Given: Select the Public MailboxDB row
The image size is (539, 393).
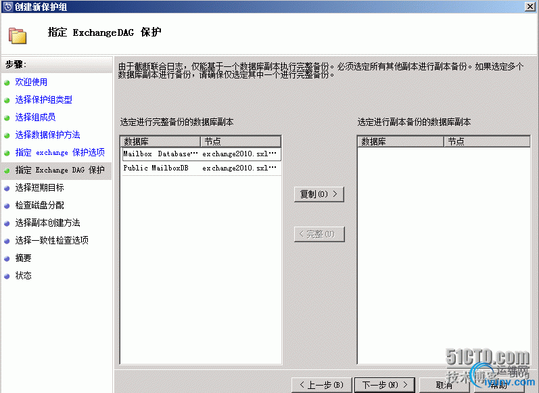Looking at the screenshot, I should (201, 168).
